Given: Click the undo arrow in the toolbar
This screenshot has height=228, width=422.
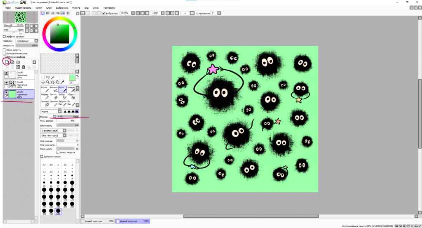Looking at the screenshot, I should [x=82, y=13].
